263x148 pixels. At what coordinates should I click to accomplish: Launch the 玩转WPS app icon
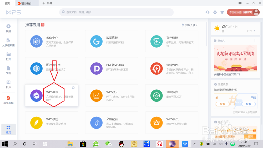coord(156,68)
